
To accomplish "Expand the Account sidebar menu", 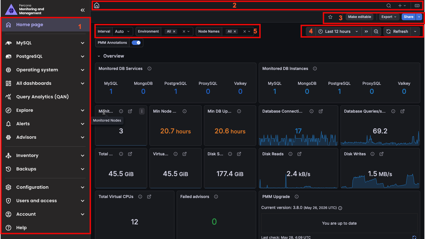I will pos(83,214).
